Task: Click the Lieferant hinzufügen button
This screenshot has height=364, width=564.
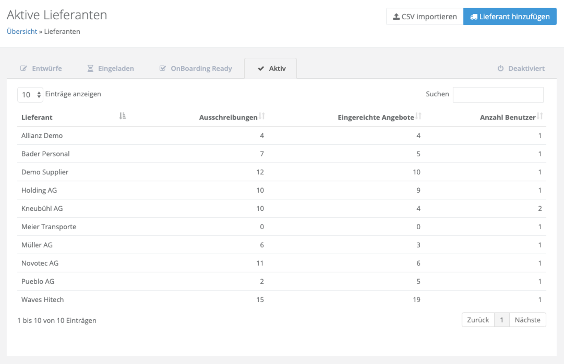Action: [x=510, y=17]
